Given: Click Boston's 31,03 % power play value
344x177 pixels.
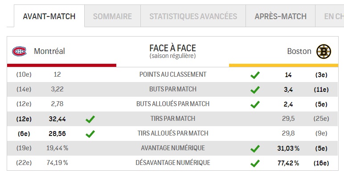Looking at the screenshot, I should [288, 148].
